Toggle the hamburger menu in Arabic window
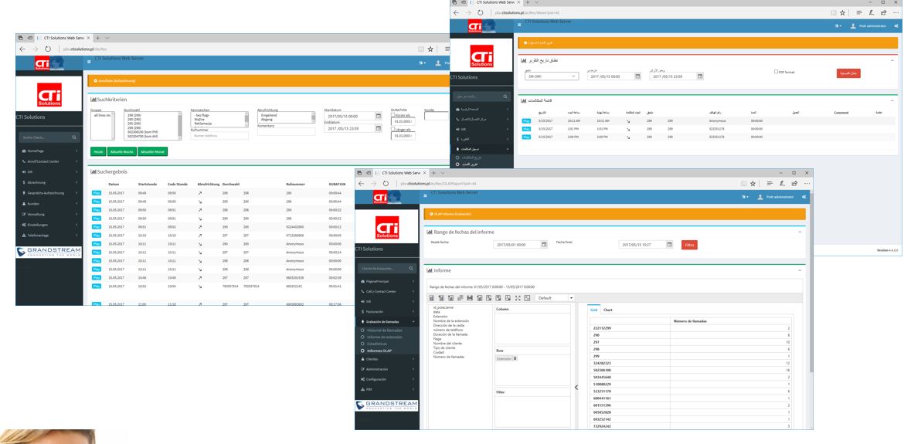The width and height of the screenshot is (921, 444). click(x=519, y=24)
